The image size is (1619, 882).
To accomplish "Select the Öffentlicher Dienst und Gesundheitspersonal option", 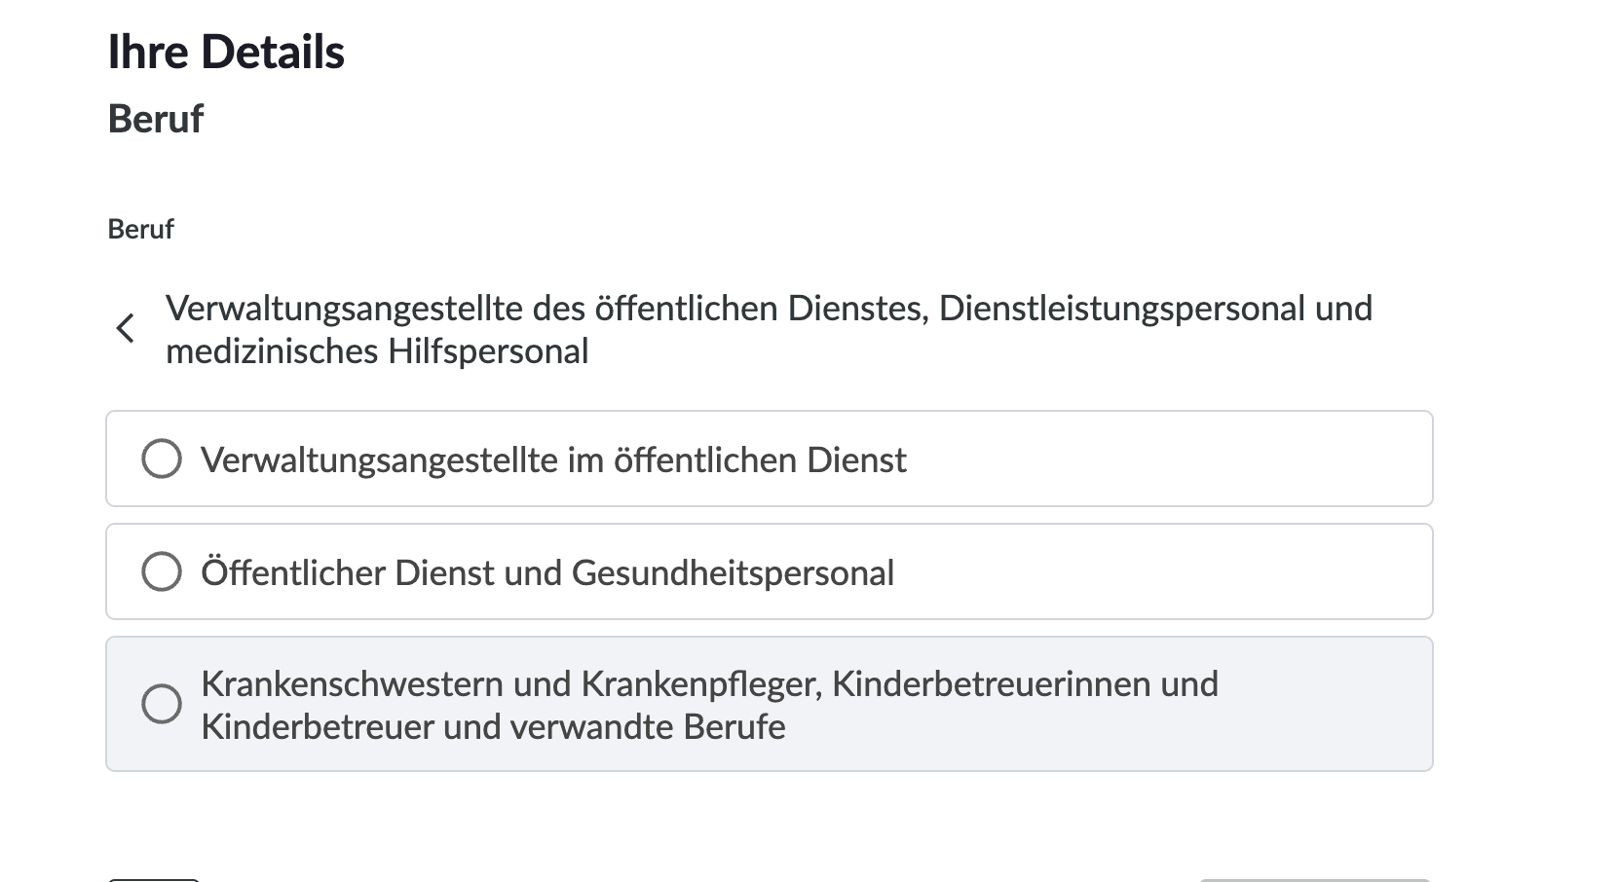I will (x=162, y=570).
